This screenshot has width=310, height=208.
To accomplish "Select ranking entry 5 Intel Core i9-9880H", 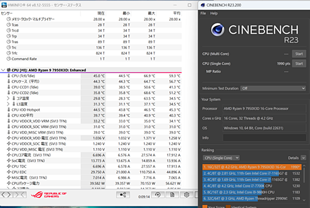I will [x=252, y=192].
